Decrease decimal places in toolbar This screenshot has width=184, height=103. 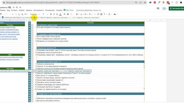[x=19, y=14]
